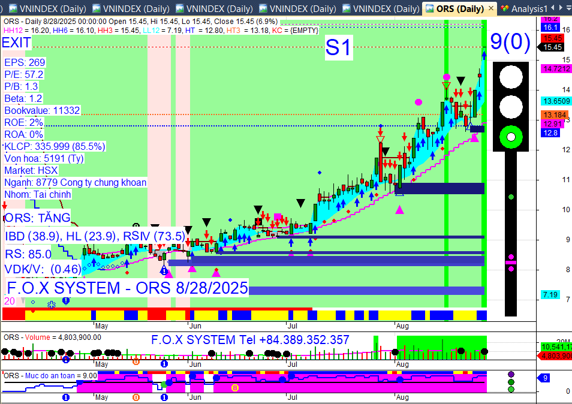Click the top white traffic light circle
The image size is (572, 404).
click(x=511, y=77)
